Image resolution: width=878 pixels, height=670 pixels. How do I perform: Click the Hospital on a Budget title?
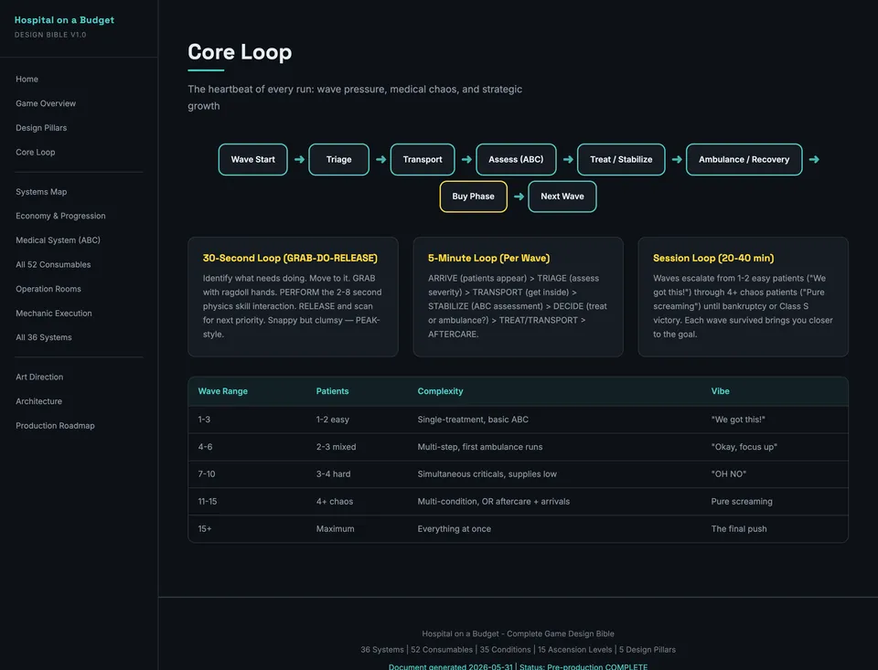pyautogui.click(x=64, y=20)
